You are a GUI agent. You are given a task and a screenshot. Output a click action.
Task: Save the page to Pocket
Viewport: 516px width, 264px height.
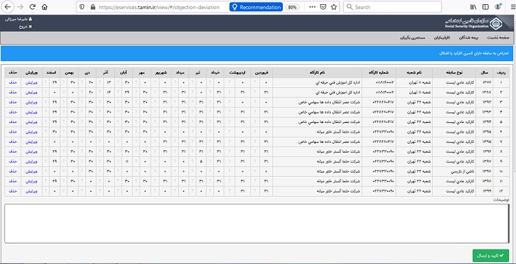click(x=323, y=7)
